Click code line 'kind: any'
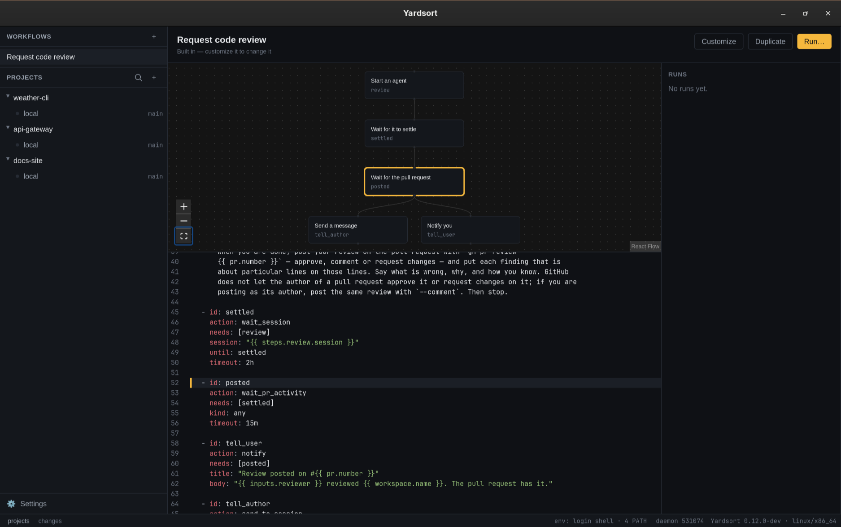 point(227,413)
